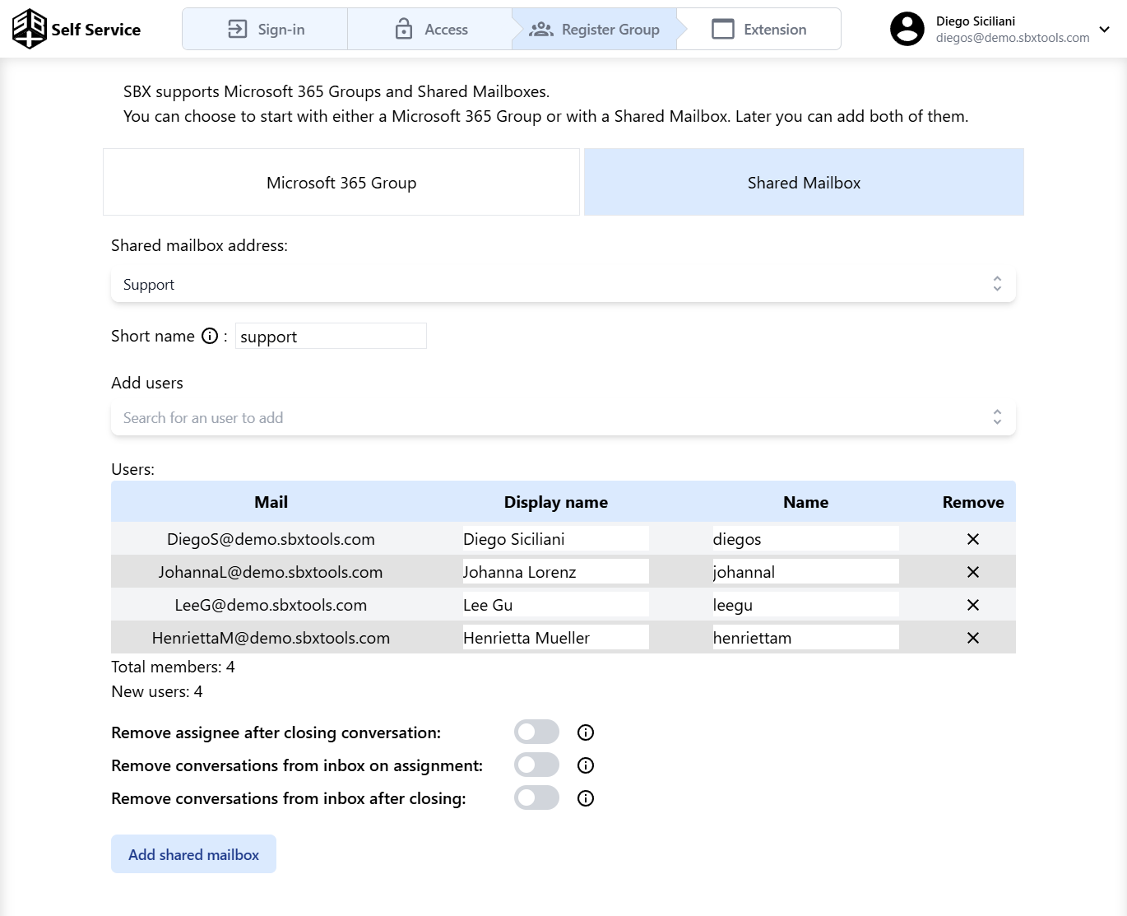Click the Mail column header
The height and width of the screenshot is (916, 1127).
tap(271, 502)
